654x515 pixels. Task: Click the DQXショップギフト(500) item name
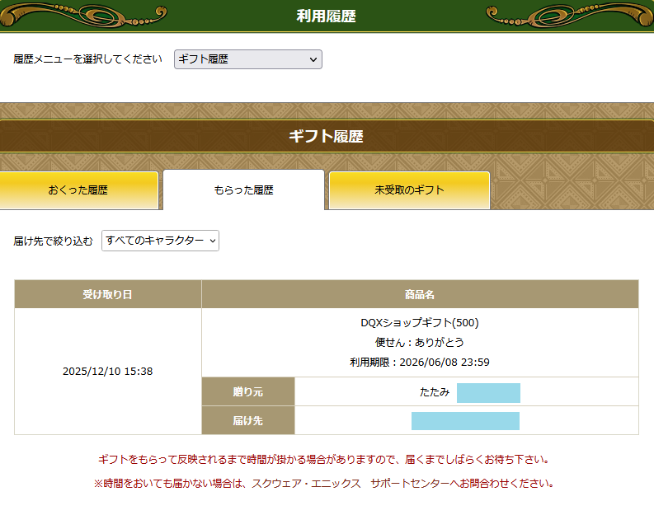420,323
